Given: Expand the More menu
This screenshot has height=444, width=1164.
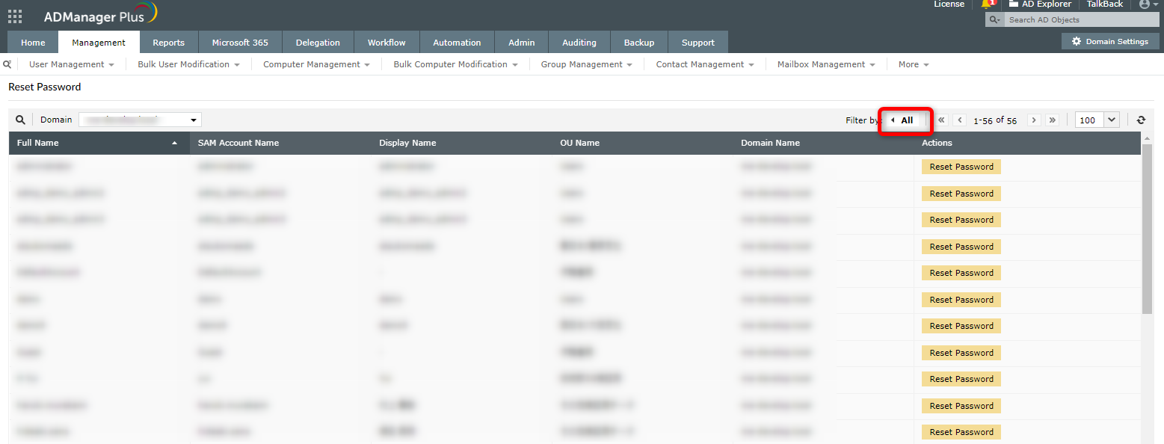Looking at the screenshot, I should tap(914, 64).
